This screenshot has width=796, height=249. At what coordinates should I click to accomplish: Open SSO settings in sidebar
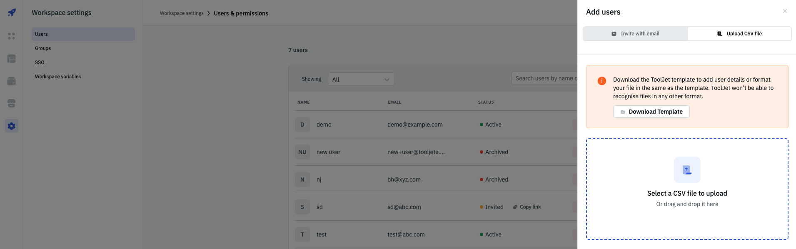click(40, 62)
